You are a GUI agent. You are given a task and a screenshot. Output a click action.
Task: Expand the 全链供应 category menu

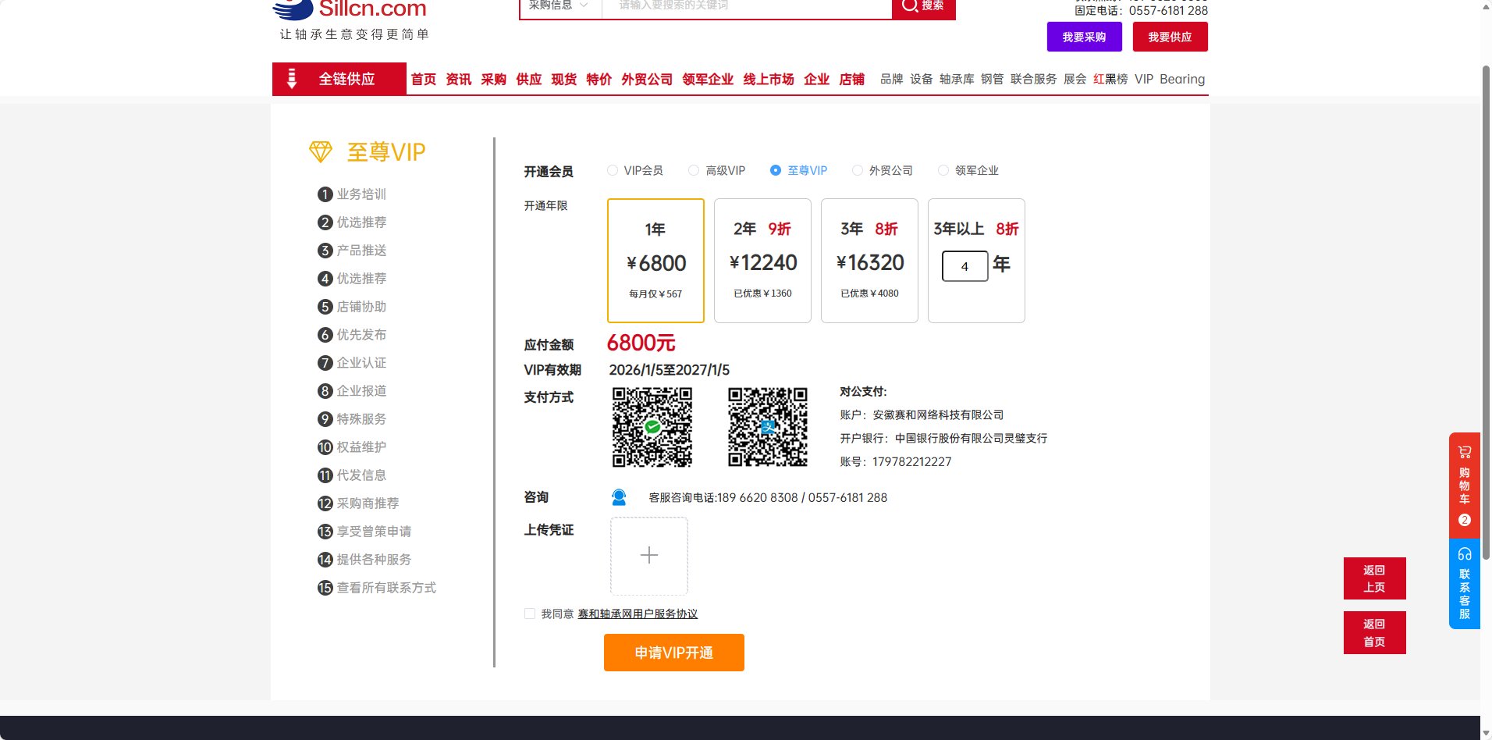339,79
